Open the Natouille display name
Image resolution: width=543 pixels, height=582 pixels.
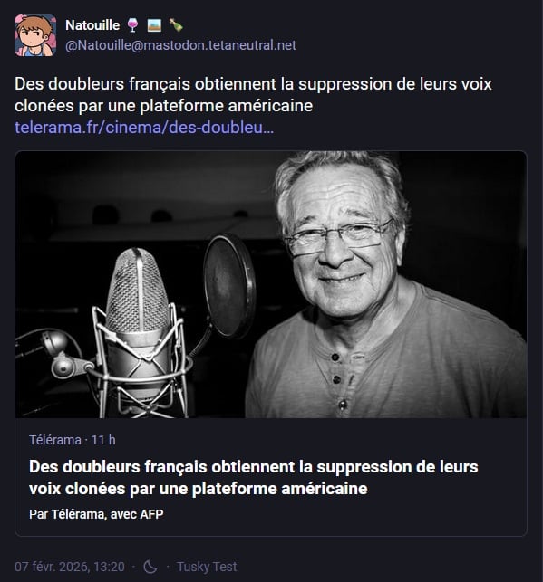[x=92, y=25]
